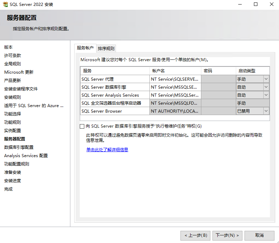279x243 pixels.
Task: Click password cell for SQL Server 数据库引擎
Action: click(218, 87)
